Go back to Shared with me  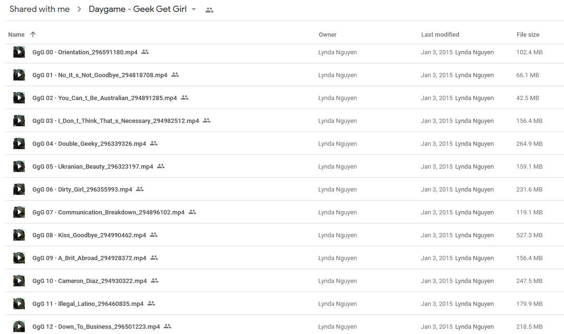[x=40, y=10]
